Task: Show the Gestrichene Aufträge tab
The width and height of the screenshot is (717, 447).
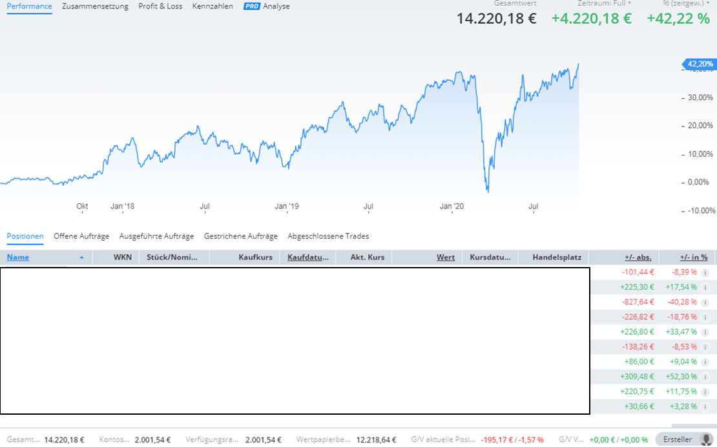Action: [x=240, y=236]
